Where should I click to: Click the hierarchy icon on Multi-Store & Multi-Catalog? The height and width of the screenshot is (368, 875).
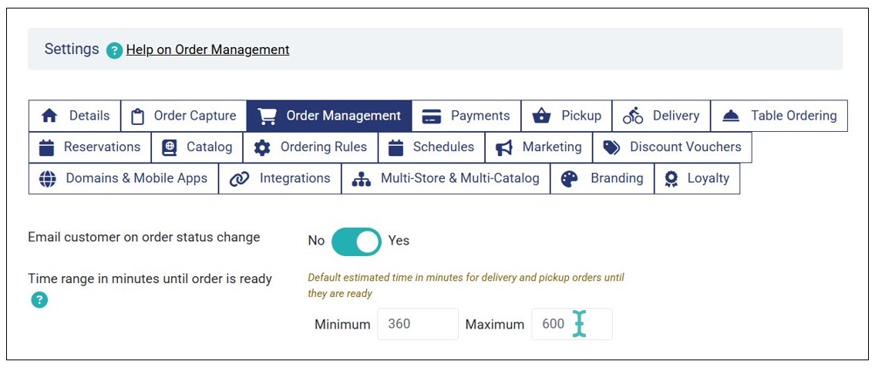tap(362, 179)
